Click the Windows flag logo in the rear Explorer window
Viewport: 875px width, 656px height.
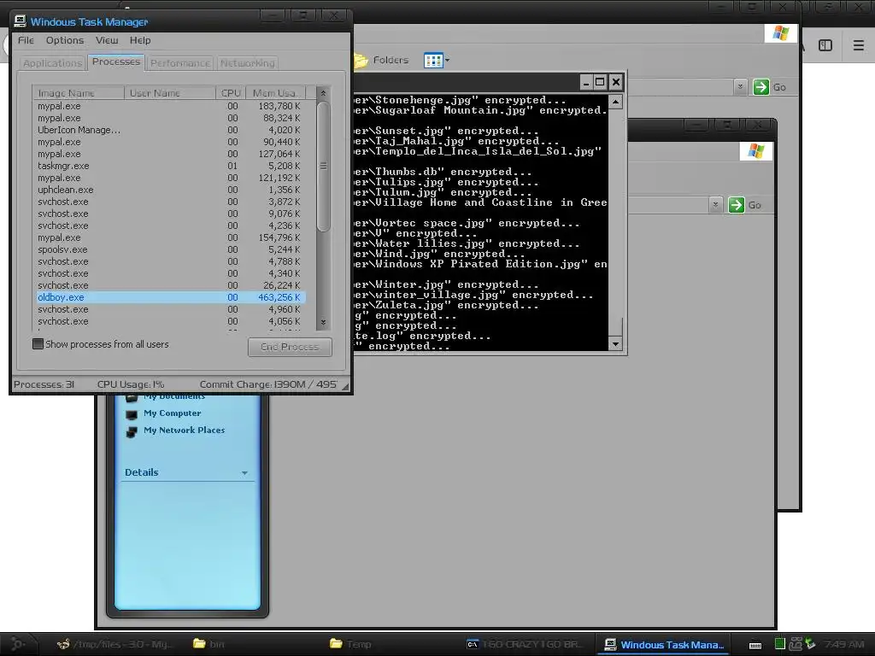[781, 33]
